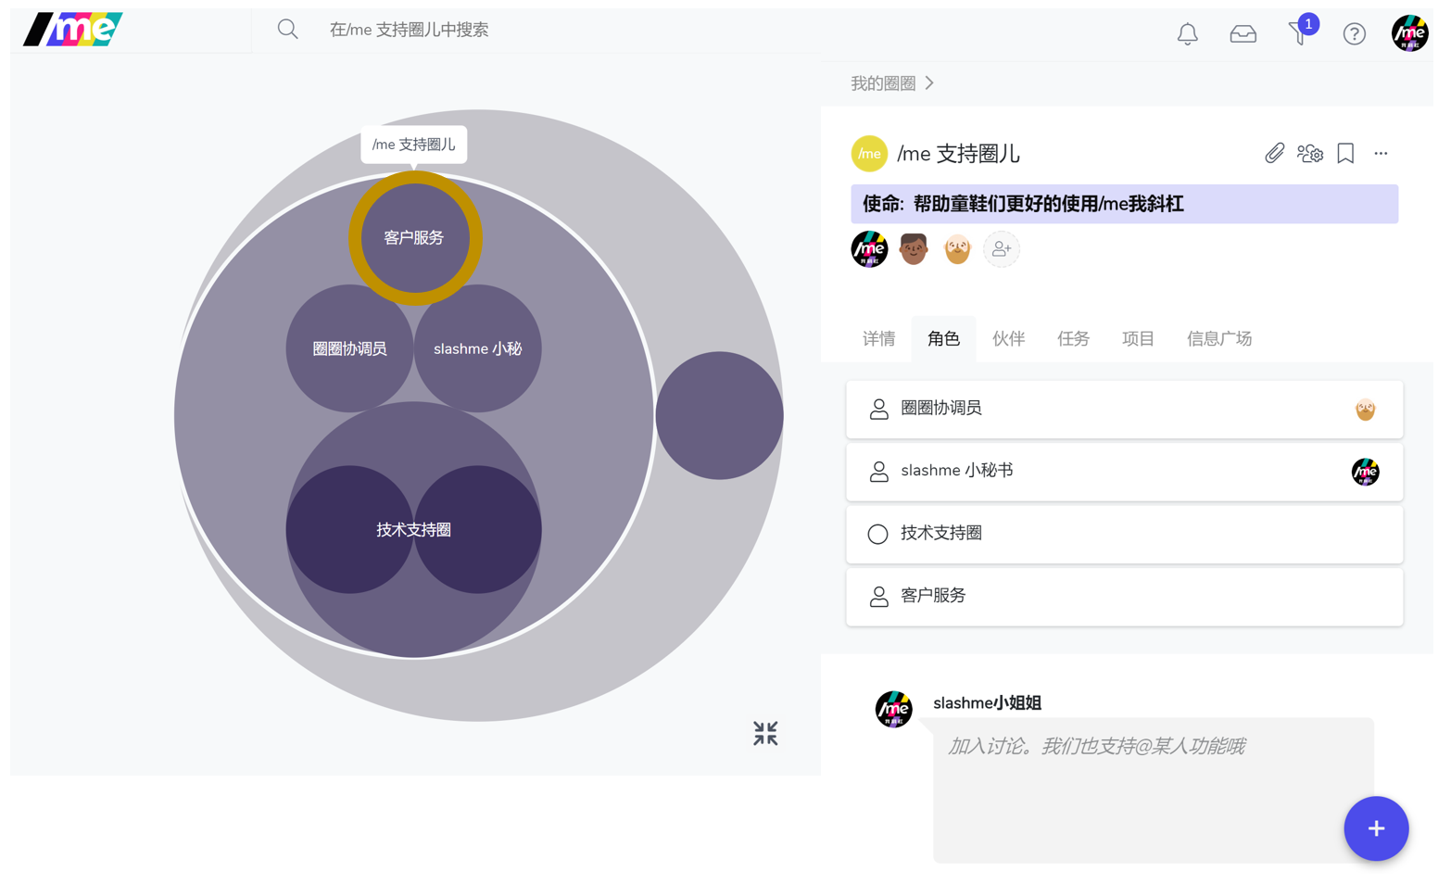The image size is (1451, 884).
Task: Open the 客户服务 role row in list
Action: 1124,597
